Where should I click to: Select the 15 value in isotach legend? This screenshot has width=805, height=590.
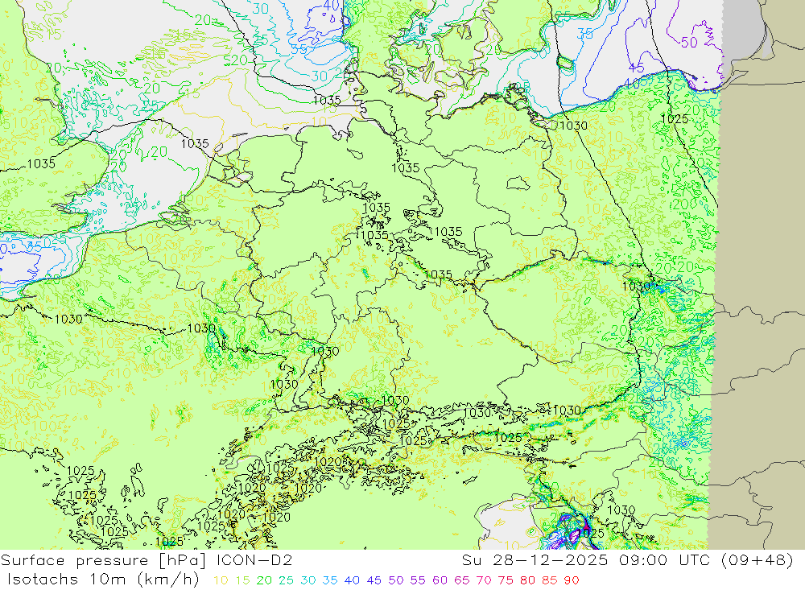coord(243,581)
